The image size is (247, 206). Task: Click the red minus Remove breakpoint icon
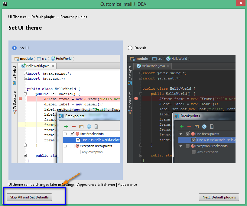[73, 126]
